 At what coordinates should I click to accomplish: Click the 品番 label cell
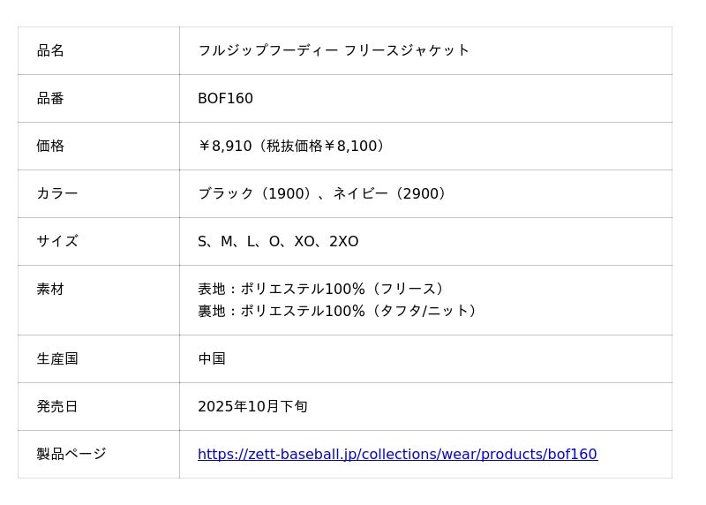50,98
